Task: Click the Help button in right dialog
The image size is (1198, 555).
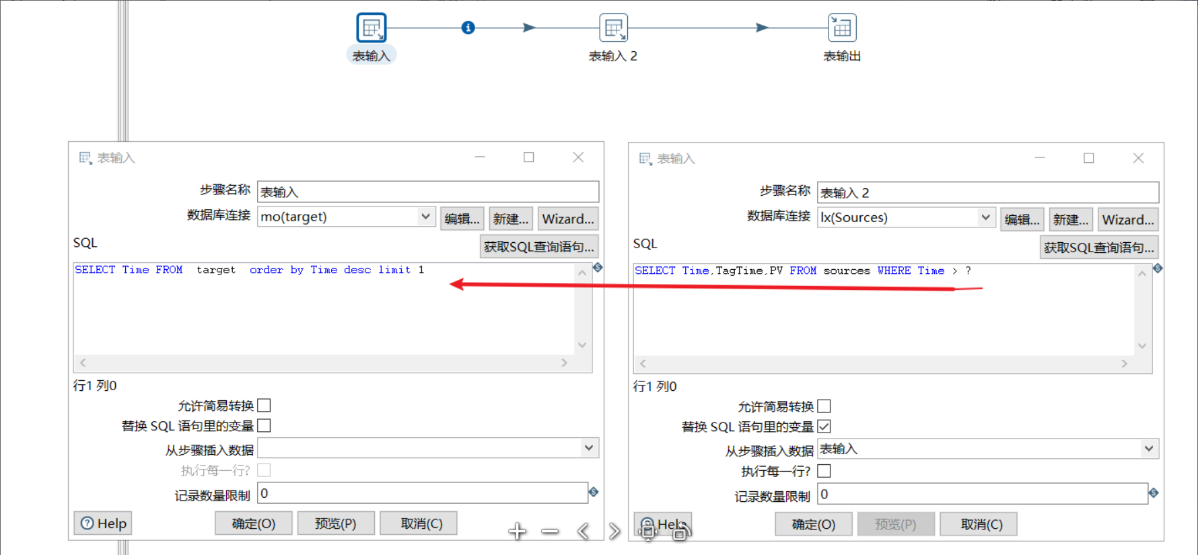Action: 663,524
